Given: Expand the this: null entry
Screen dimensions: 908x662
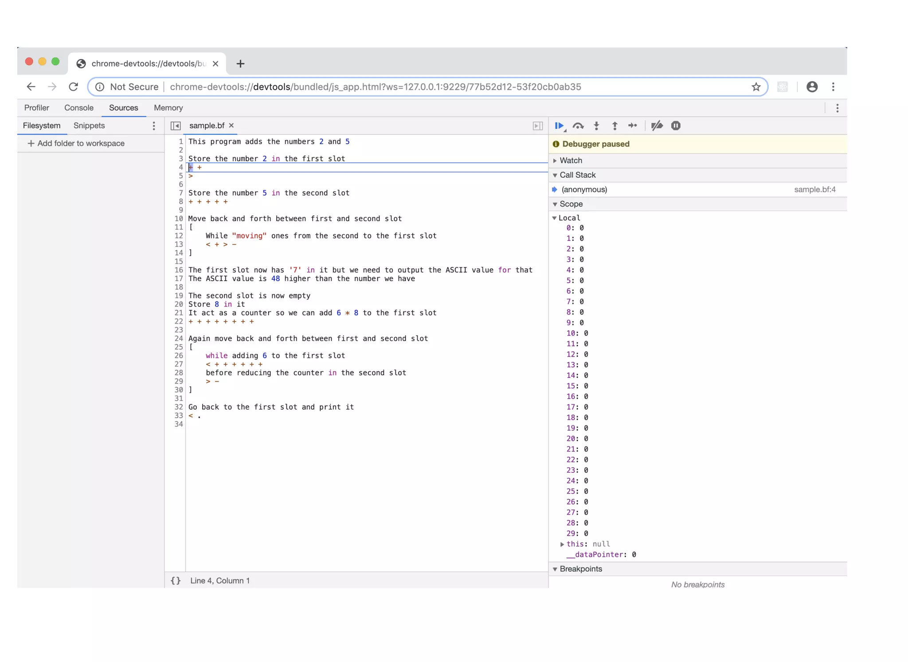Looking at the screenshot, I should tap(562, 544).
